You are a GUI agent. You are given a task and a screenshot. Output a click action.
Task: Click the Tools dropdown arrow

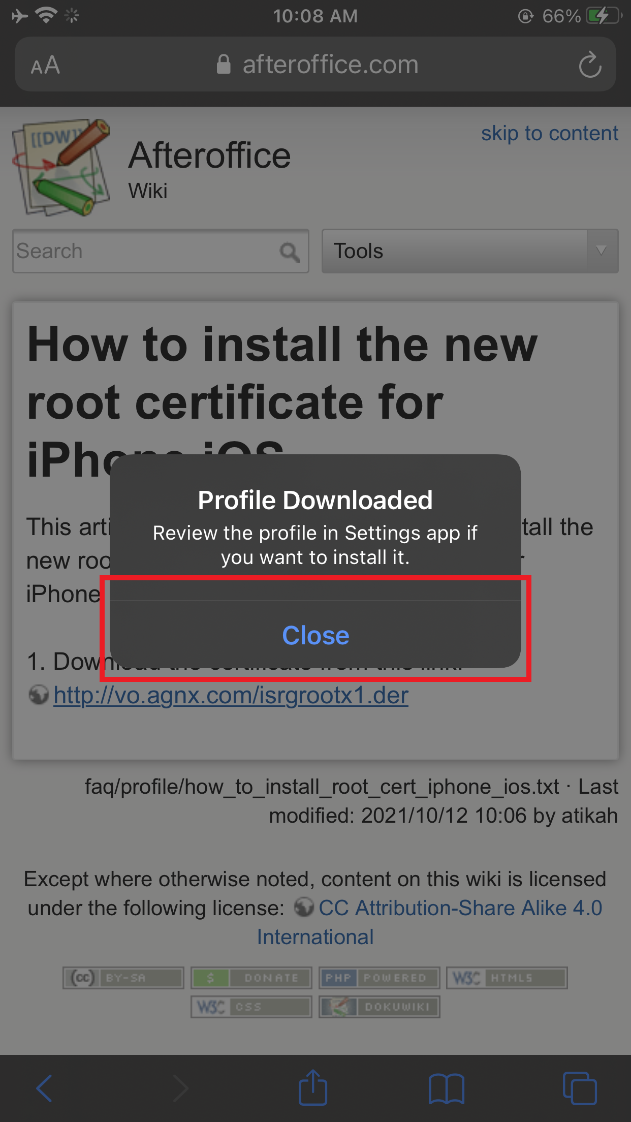tap(602, 251)
